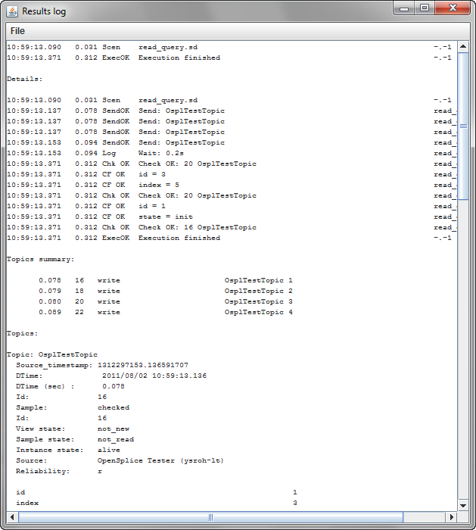
Task: Click the first 'Execution finished' line at top
Action: pyautogui.click(x=179, y=58)
